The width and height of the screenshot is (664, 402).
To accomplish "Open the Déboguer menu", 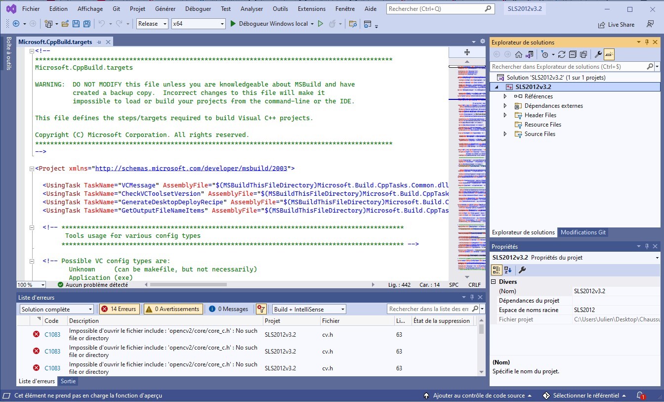I will [198, 9].
